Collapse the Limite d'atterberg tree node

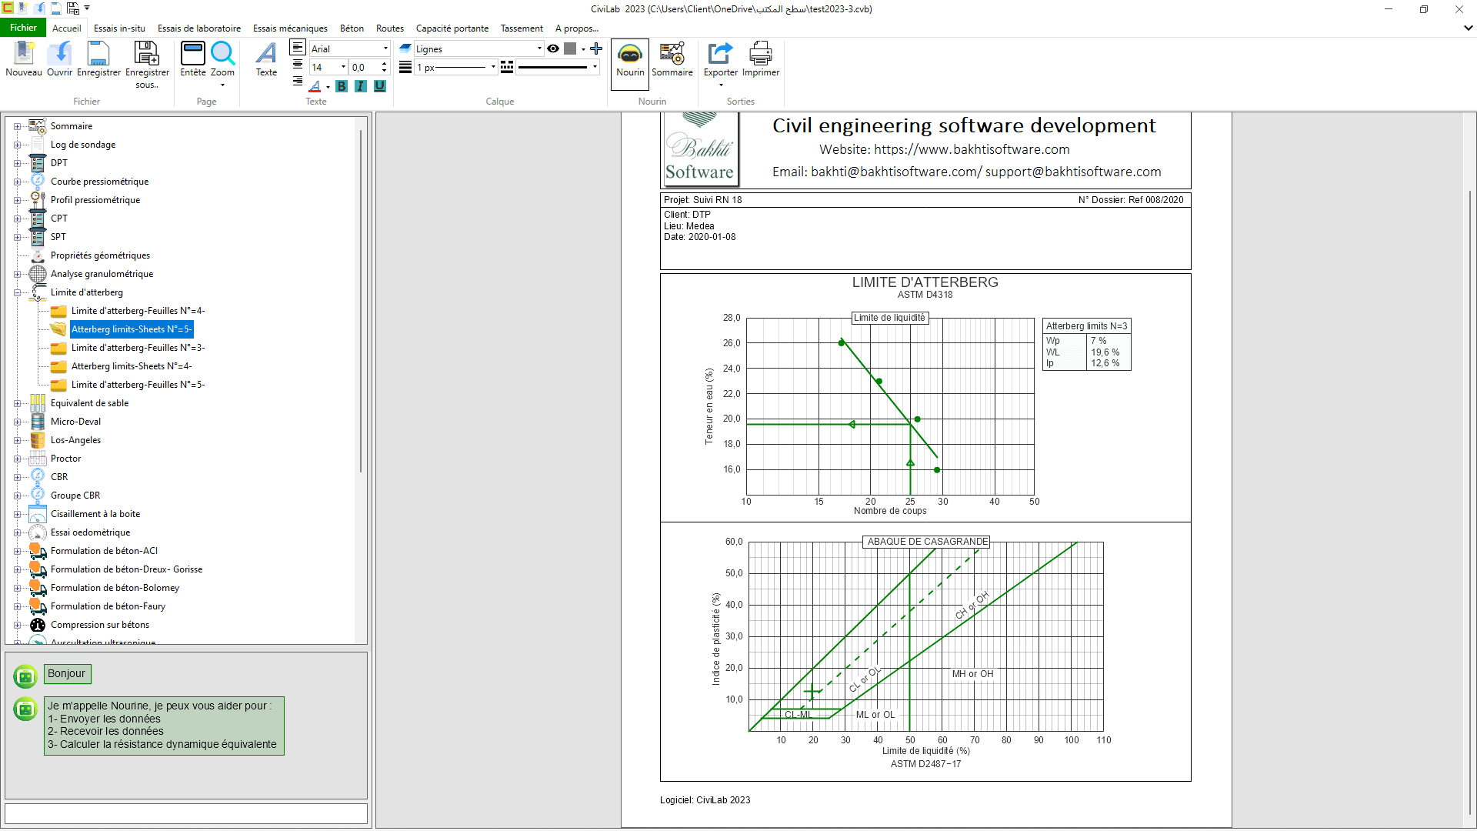17,292
